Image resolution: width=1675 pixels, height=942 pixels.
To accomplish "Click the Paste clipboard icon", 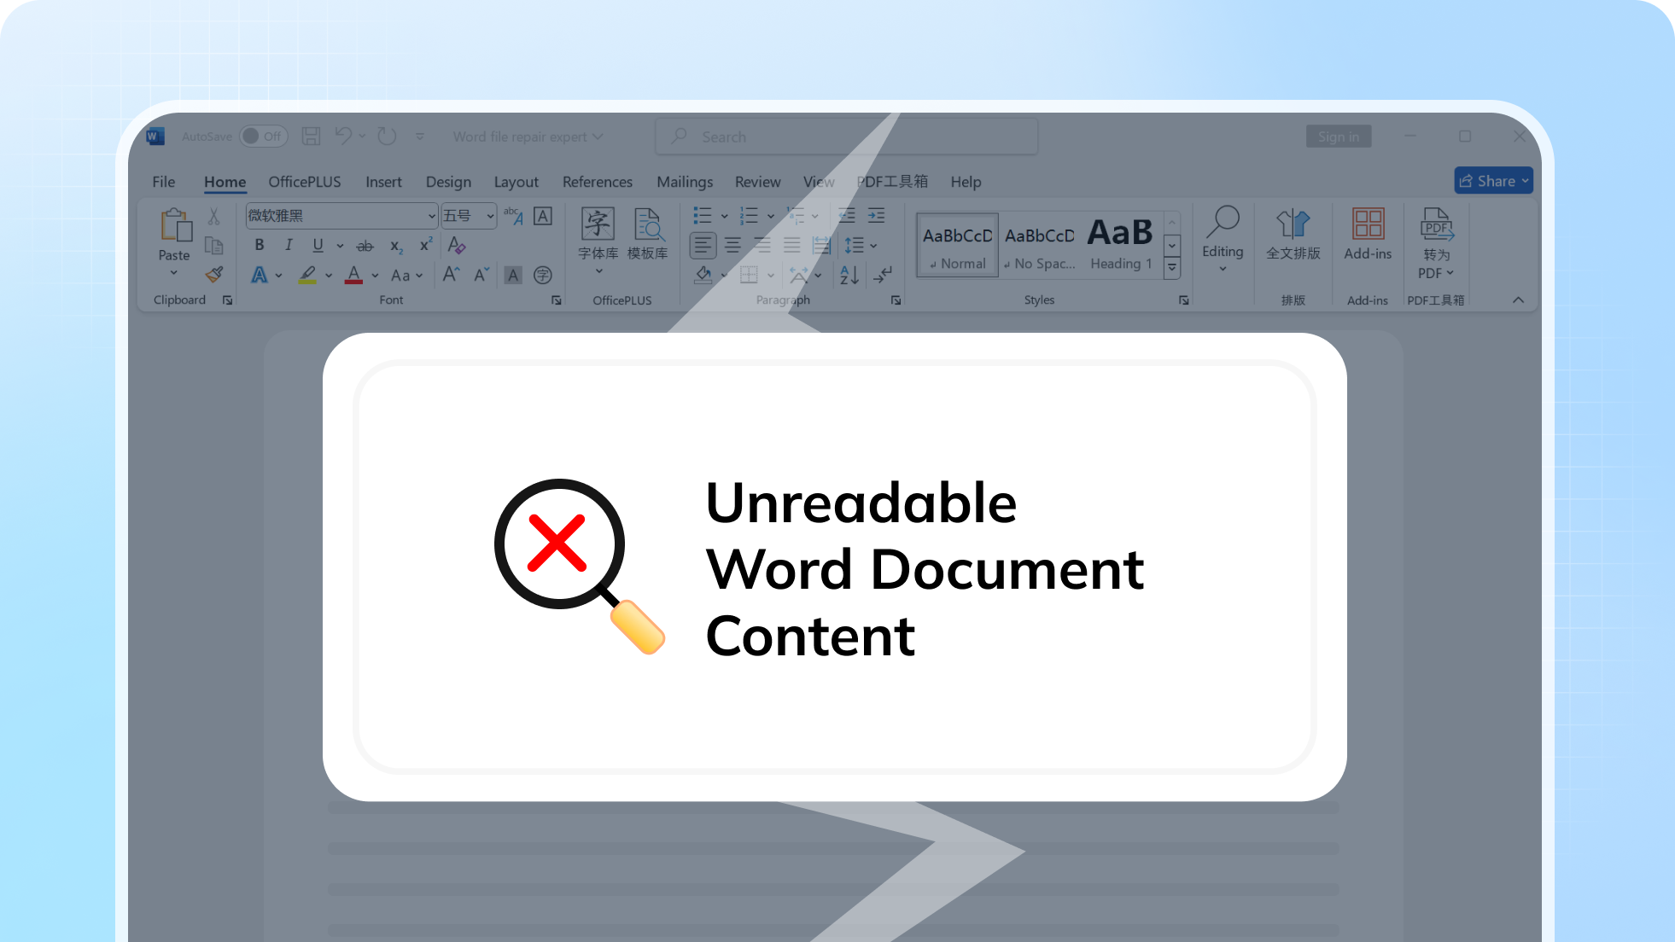I will pyautogui.click(x=175, y=225).
